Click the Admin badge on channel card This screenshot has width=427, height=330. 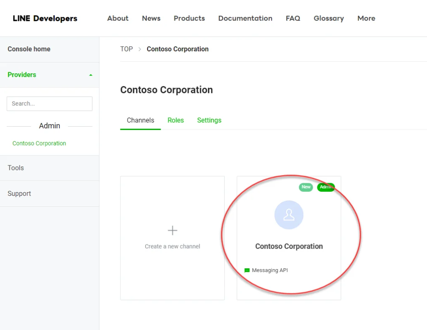(x=326, y=187)
